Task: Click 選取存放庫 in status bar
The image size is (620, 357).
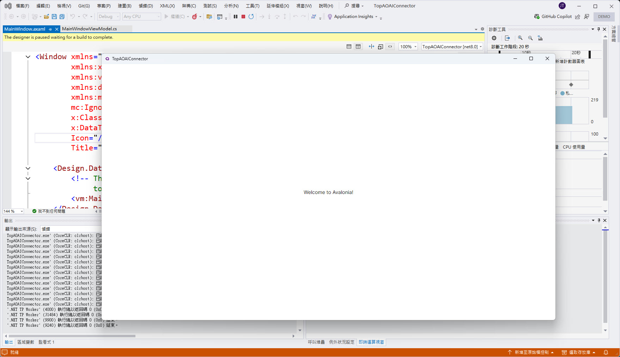Action: (579, 352)
